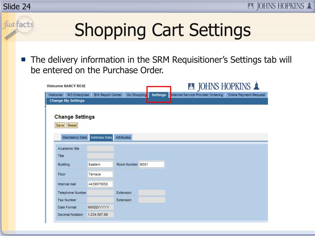Click the Slide 24 label
Image resolution: width=315 pixels, height=236 pixels.
17,7
